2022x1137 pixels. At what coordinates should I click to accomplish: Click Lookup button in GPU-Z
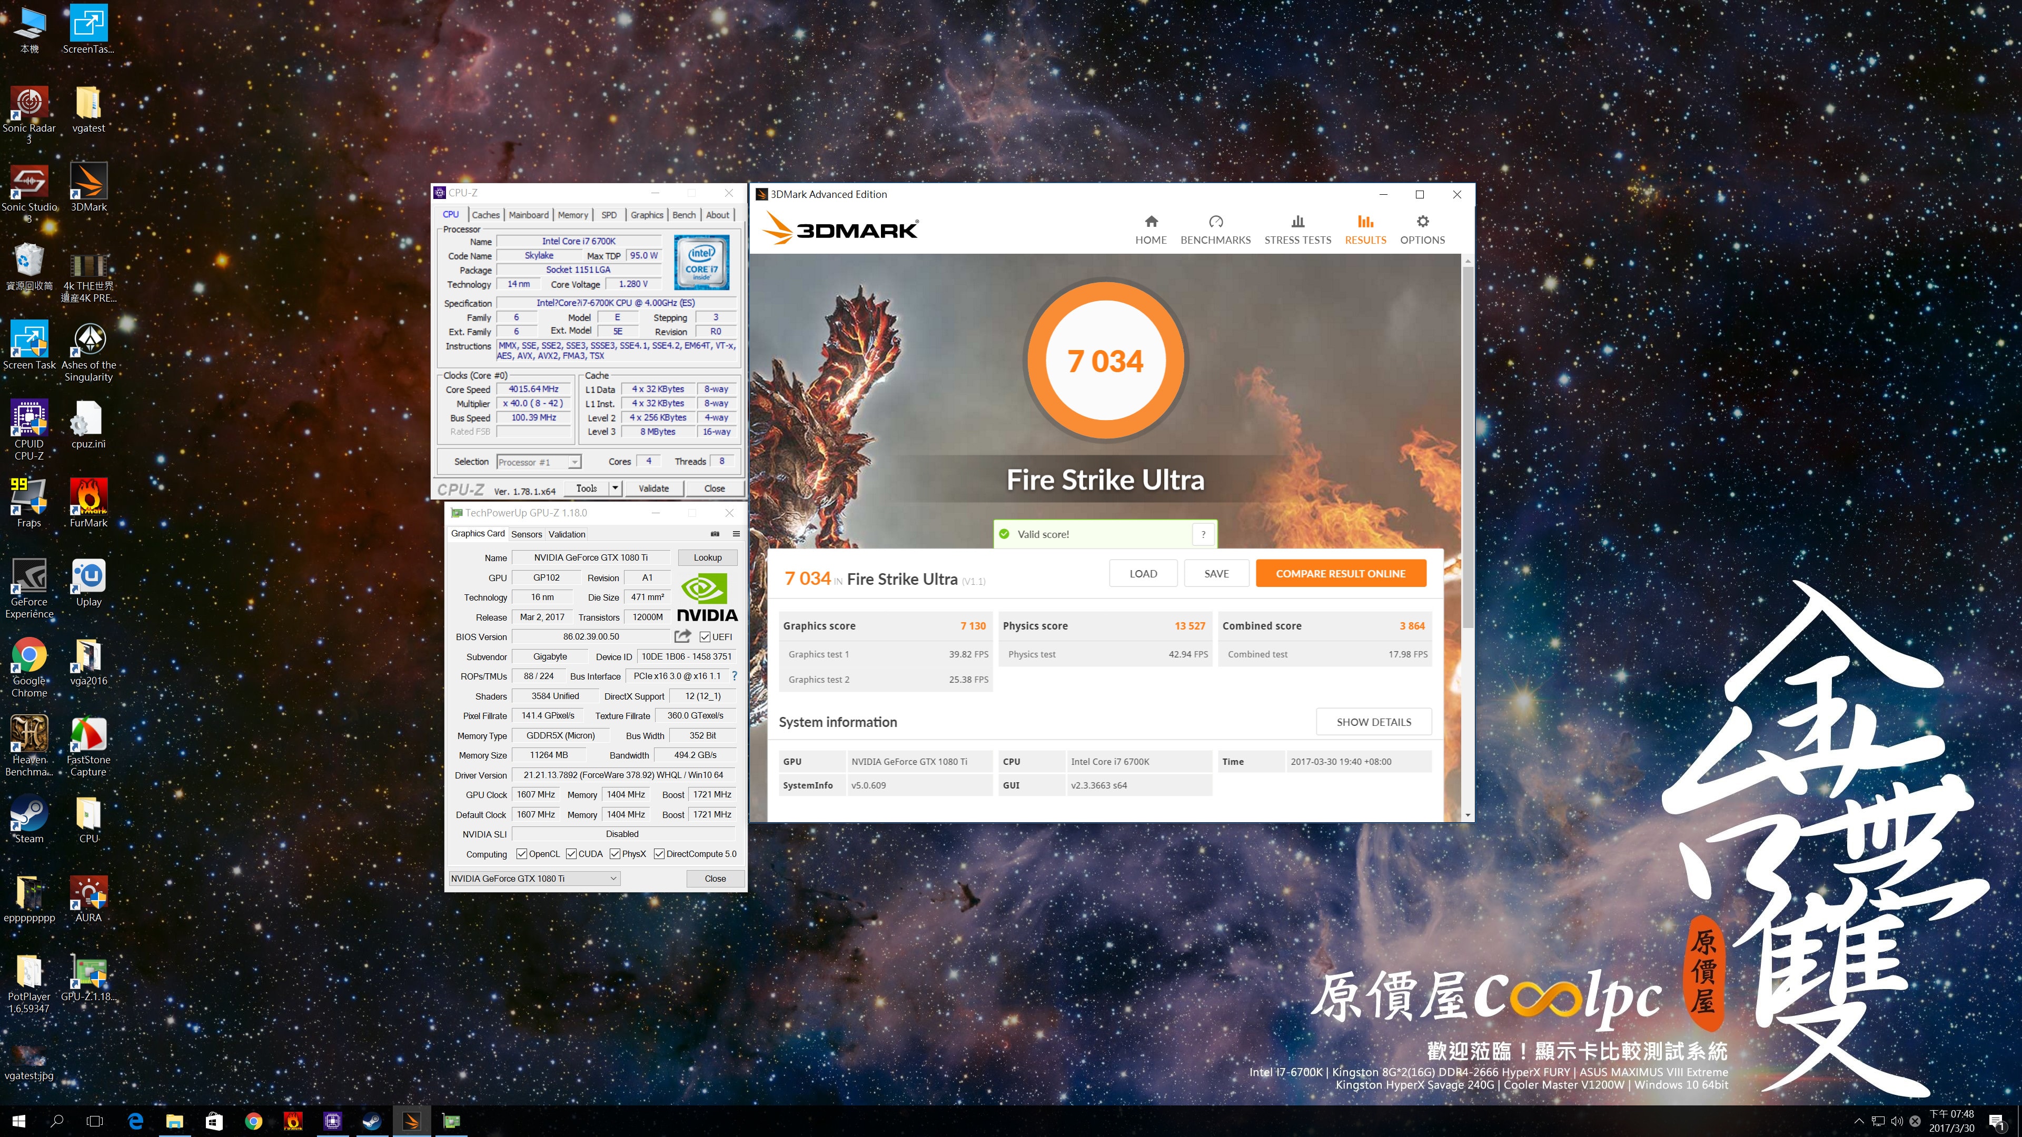coord(707,557)
